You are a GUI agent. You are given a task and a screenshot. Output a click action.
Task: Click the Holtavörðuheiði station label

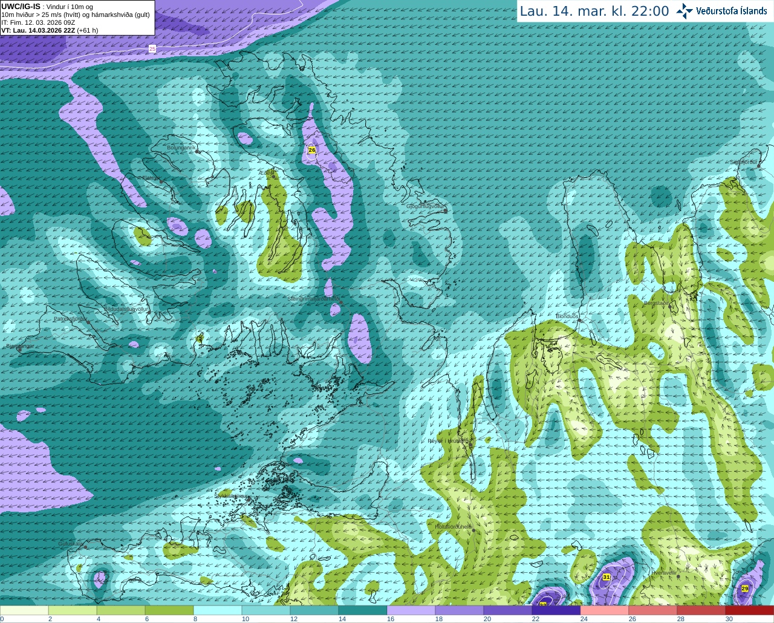[454, 527]
